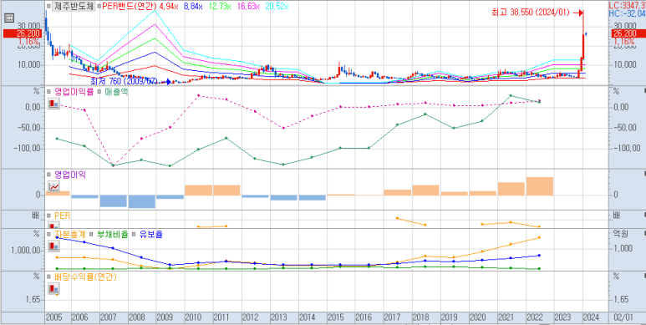
Task: Toggle square marker before 부채비율
Action: [x=90, y=235]
